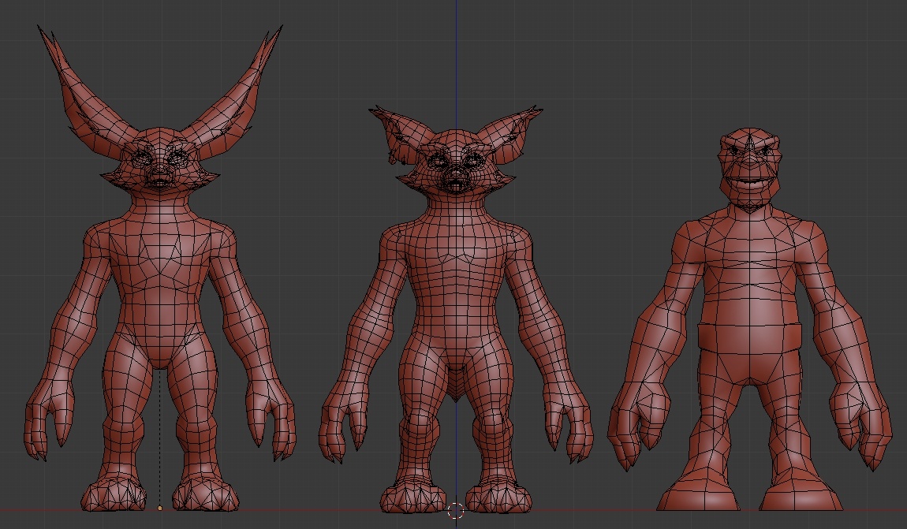The height and width of the screenshot is (529, 907).
Task: Click the left character's face
Action: [160, 164]
